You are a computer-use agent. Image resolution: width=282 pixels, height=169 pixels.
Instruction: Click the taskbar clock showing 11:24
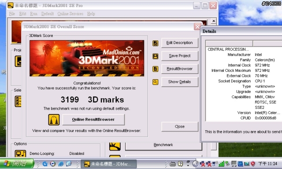tap(267, 164)
